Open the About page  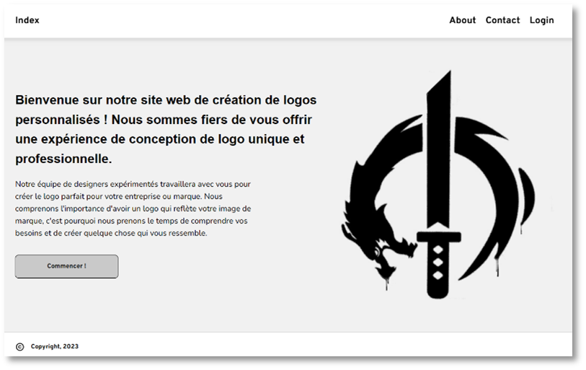462,20
